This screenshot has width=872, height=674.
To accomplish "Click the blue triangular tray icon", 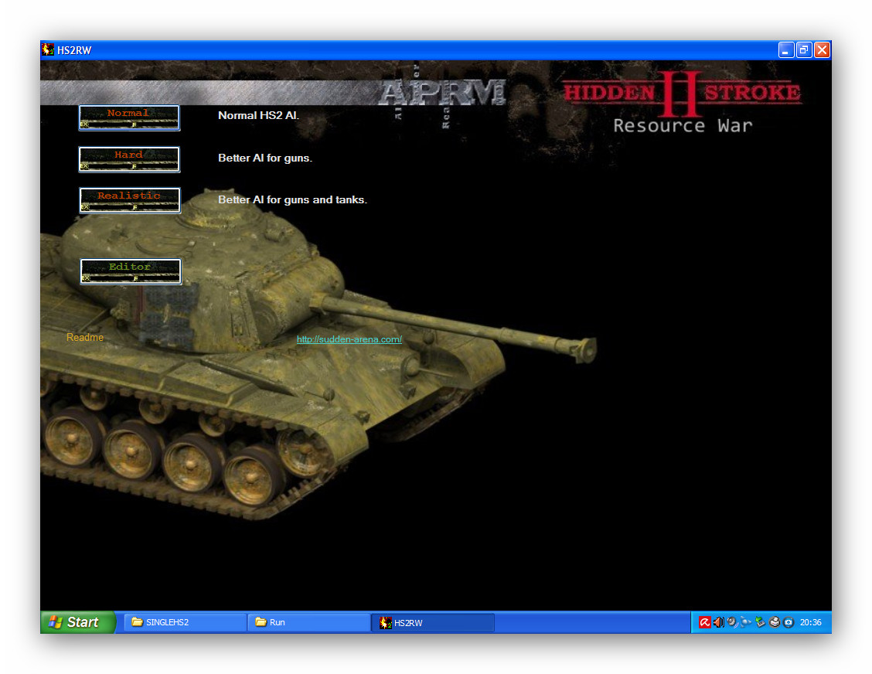I will (746, 622).
